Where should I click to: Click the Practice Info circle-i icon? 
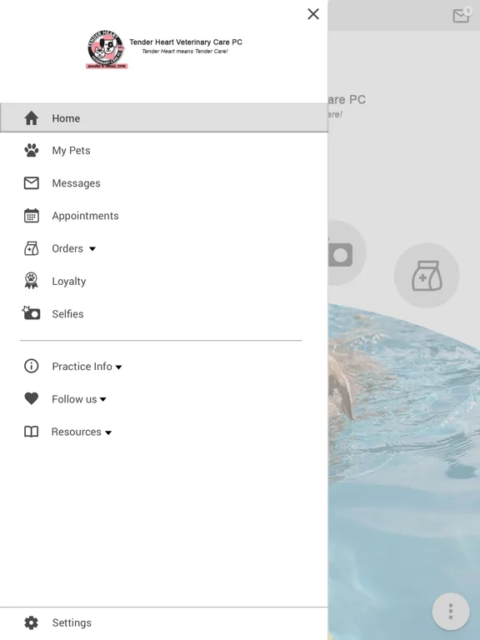pyautogui.click(x=32, y=366)
